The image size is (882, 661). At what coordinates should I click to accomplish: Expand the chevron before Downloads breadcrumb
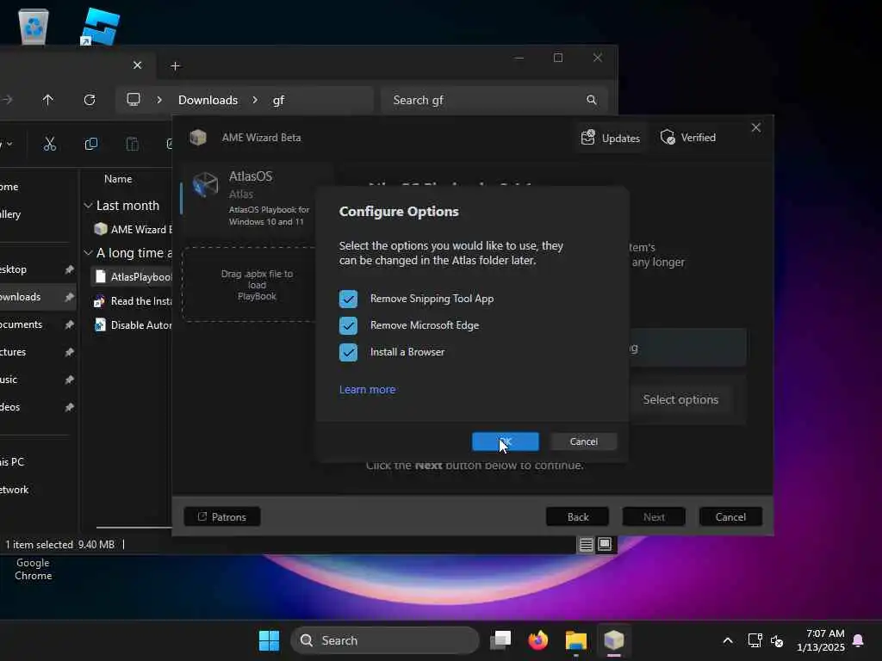159,100
